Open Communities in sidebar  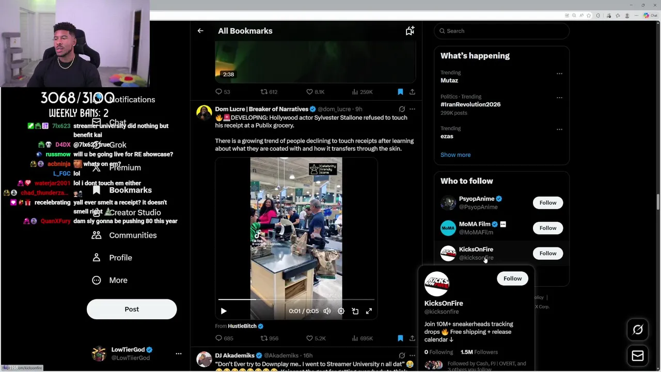124,236
